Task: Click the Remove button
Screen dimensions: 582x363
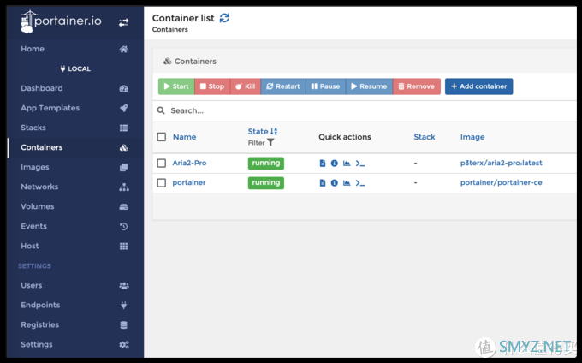Action: point(417,86)
